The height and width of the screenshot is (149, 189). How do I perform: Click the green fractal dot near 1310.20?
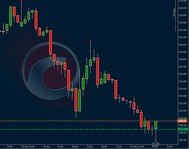pos(76,116)
